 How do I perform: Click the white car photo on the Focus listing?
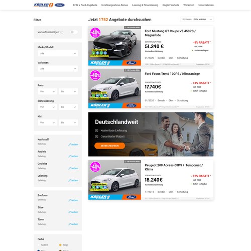(x=114, y=88)
